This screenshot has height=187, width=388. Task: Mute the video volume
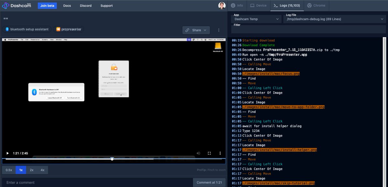[x=198, y=153]
